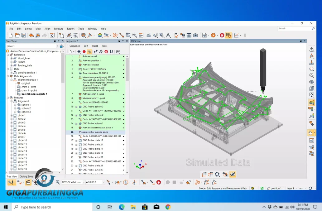Click the loop icon in sequence toolbar
The height and width of the screenshot is (211, 322).
111,51
